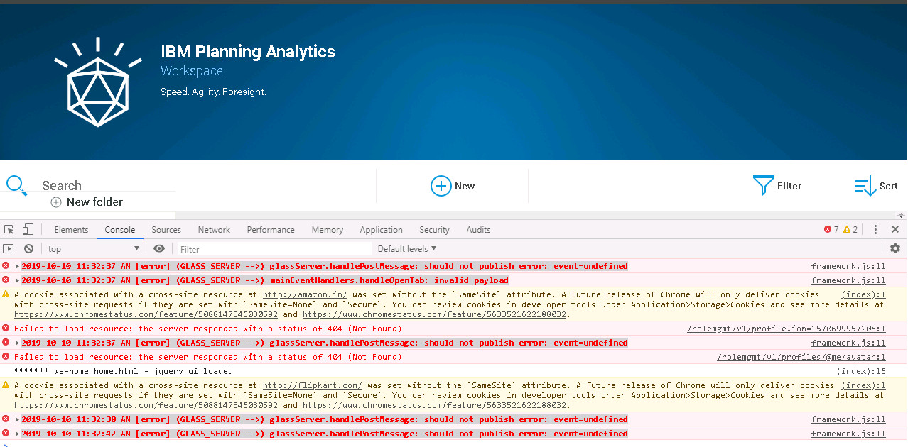The height and width of the screenshot is (447, 908).
Task: Switch to the Memory tab
Action: [328, 229]
